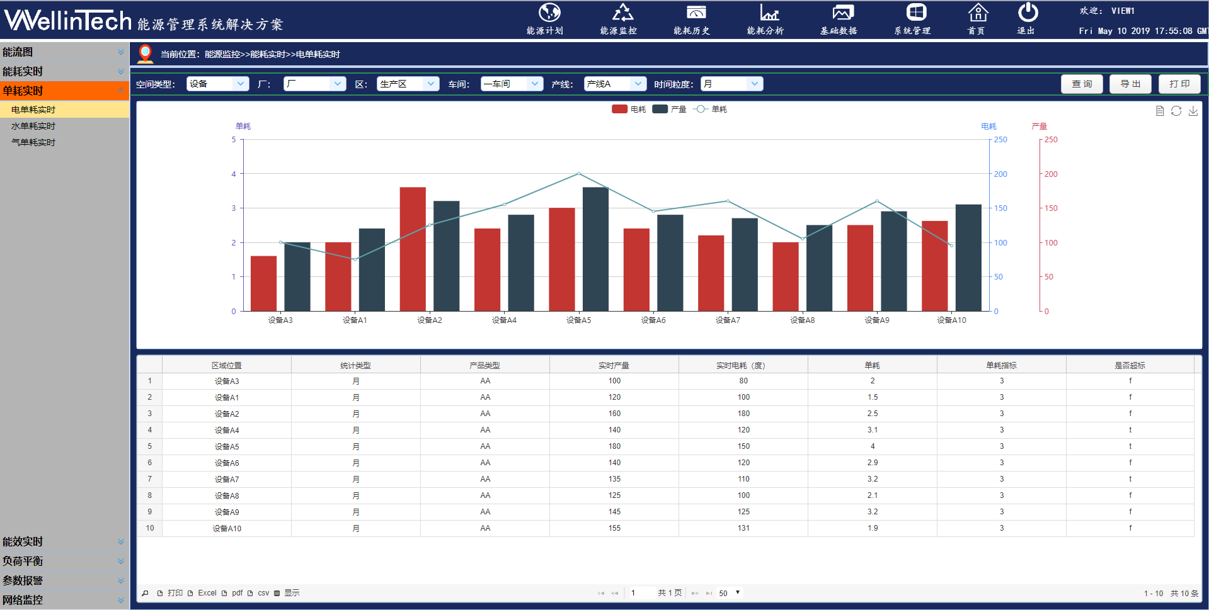This screenshot has width=1209, height=610.
Task: Open the 能源计划 globe icon
Action: pyautogui.click(x=549, y=13)
